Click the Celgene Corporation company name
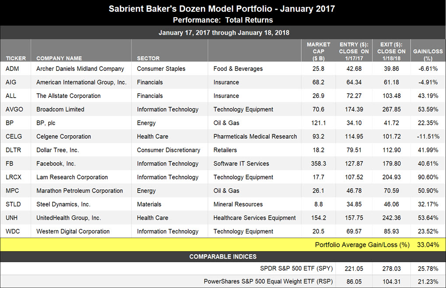This screenshot has height=288, width=446. point(64,137)
